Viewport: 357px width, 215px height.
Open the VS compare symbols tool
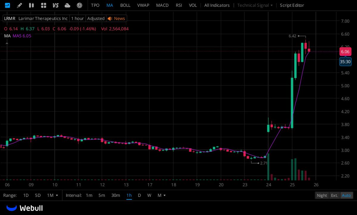pyautogui.click(x=55, y=5)
